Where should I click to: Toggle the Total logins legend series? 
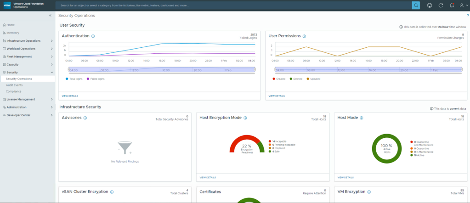pos(75,79)
